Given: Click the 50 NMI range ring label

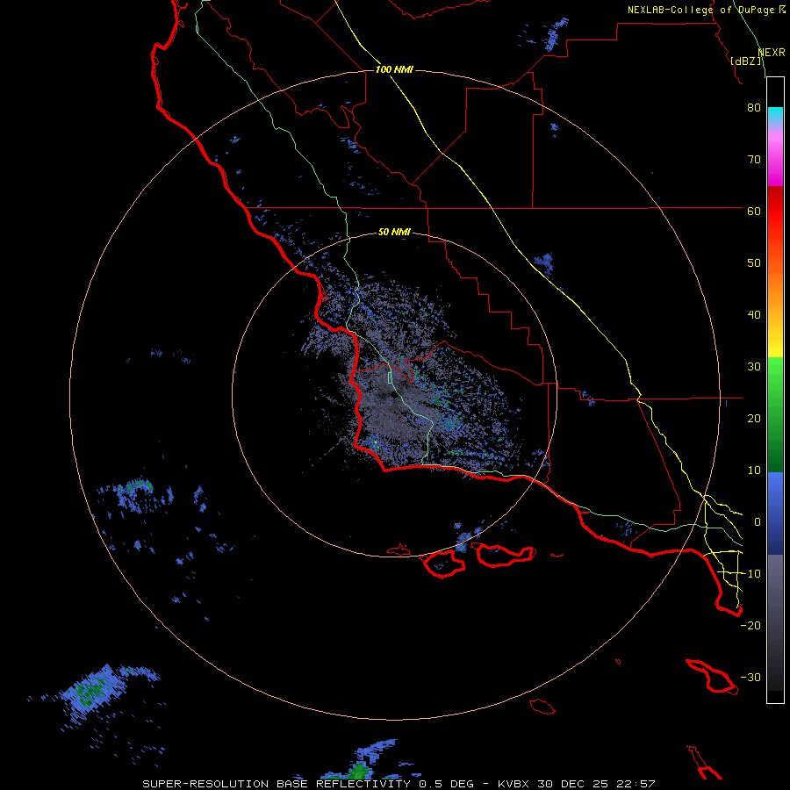Looking at the screenshot, I should click(x=394, y=232).
